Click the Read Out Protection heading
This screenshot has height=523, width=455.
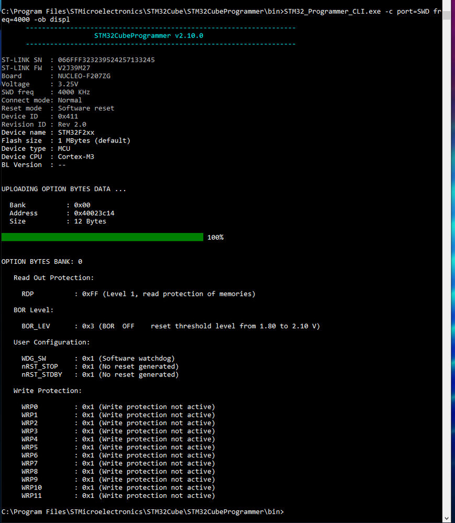[54, 278]
